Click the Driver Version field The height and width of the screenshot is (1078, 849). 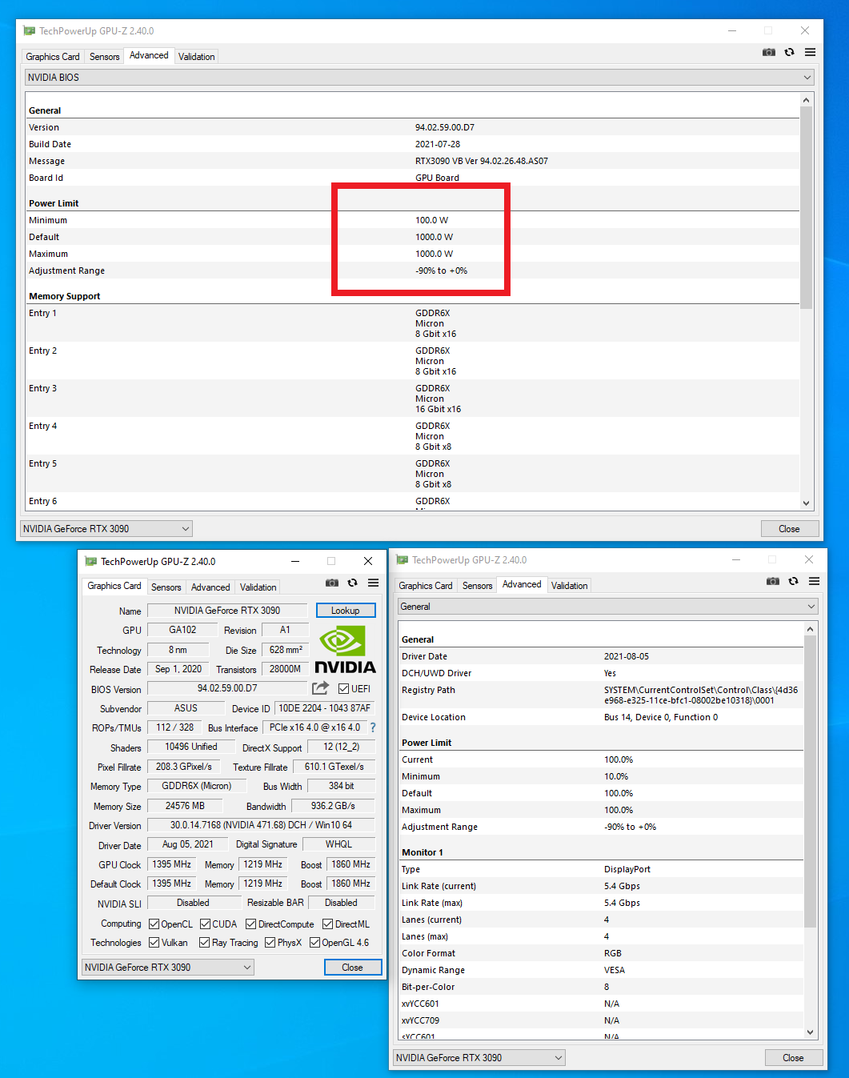261,825
